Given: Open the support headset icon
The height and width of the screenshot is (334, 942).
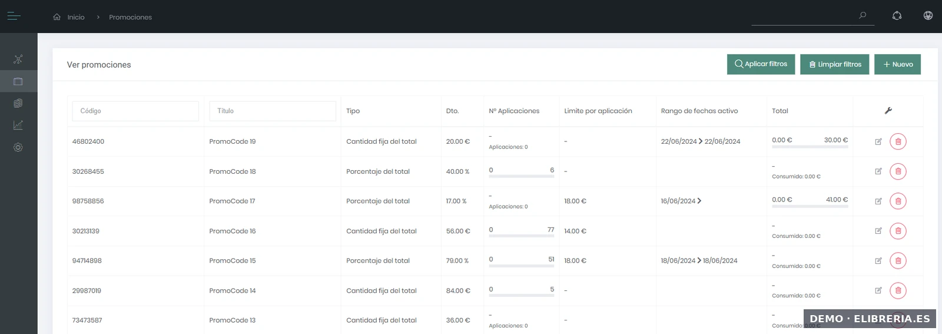Looking at the screenshot, I should click(897, 16).
